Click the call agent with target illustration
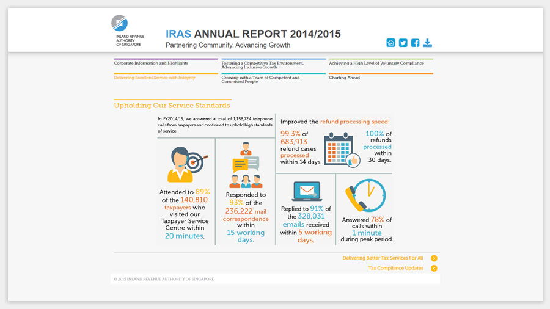Image resolution: width=550 pixels, height=309 pixels. click(188, 164)
